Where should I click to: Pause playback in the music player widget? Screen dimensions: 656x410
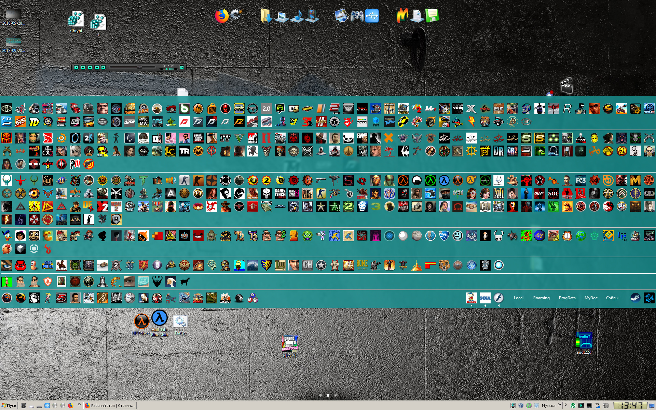(83, 68)
